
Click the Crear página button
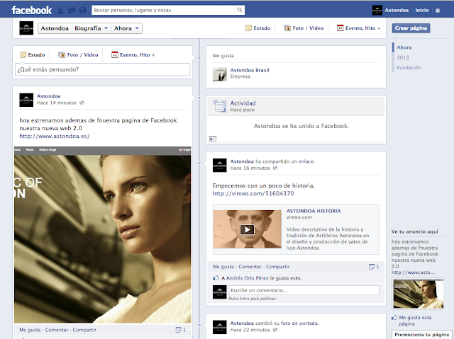tap(411, 28)
